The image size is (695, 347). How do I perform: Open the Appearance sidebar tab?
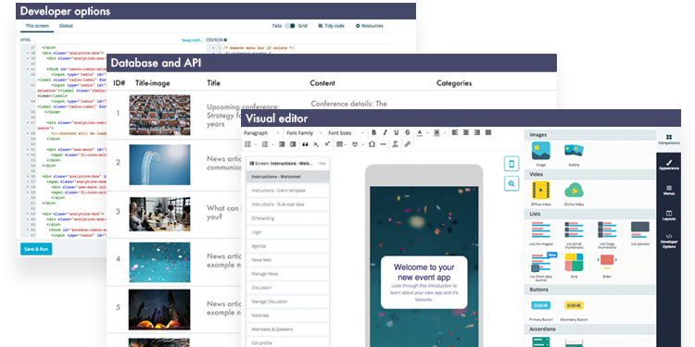pos(669,165)
